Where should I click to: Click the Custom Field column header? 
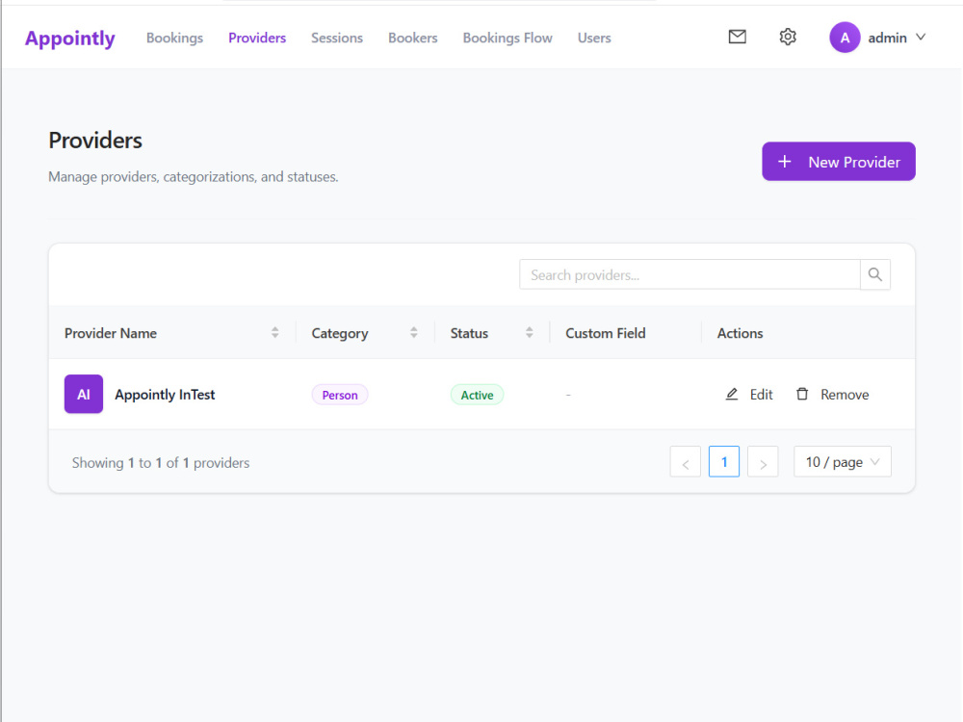pyautogui.click(x=605, y=333)
